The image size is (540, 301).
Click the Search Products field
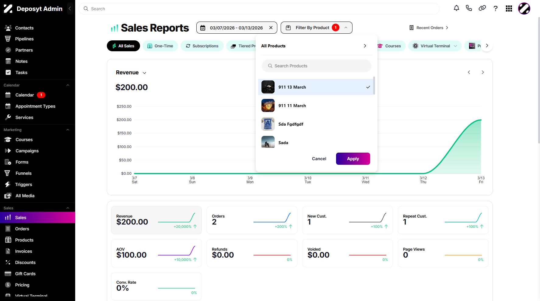click(317, 66)
